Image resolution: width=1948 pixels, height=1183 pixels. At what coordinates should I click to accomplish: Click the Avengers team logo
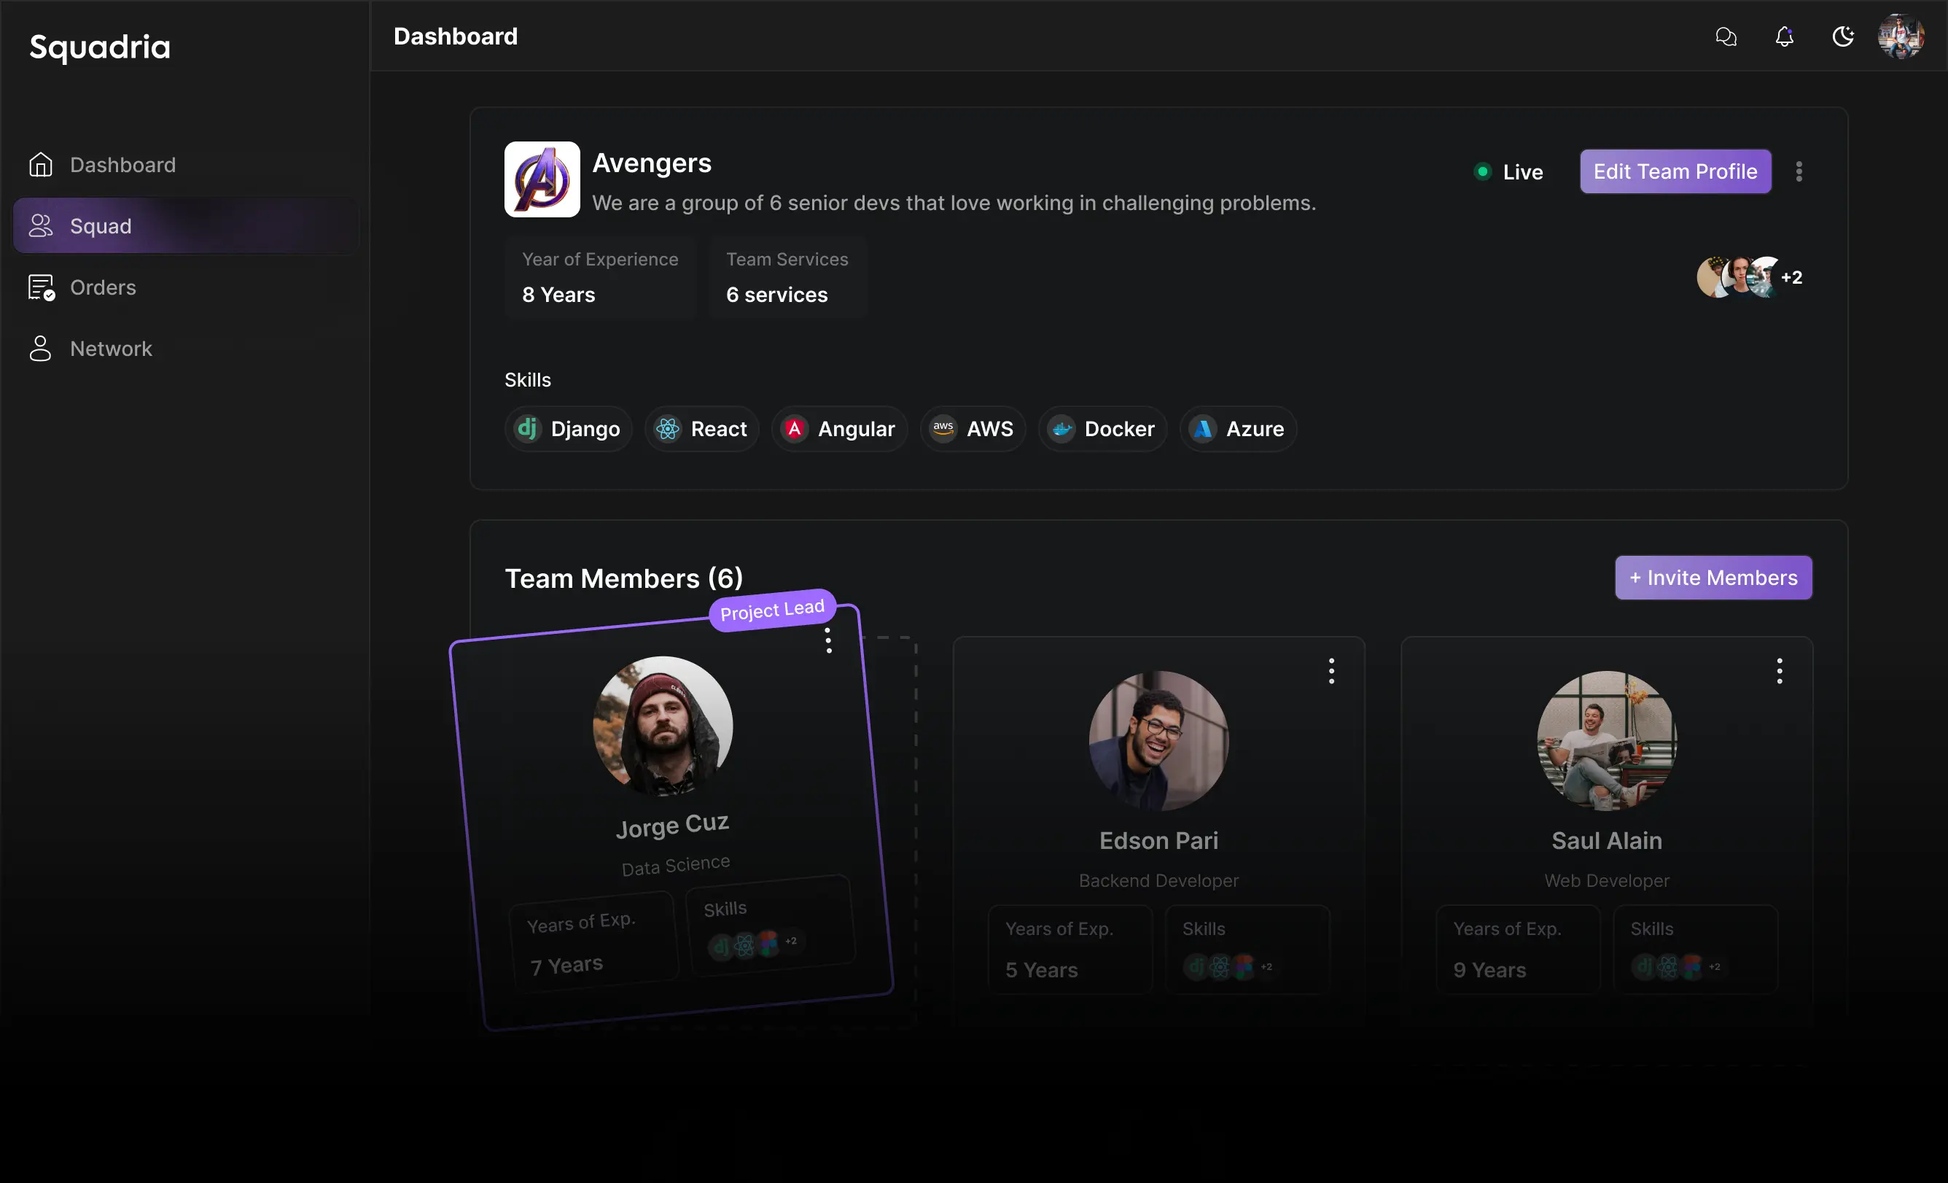(x=542, y=179)
